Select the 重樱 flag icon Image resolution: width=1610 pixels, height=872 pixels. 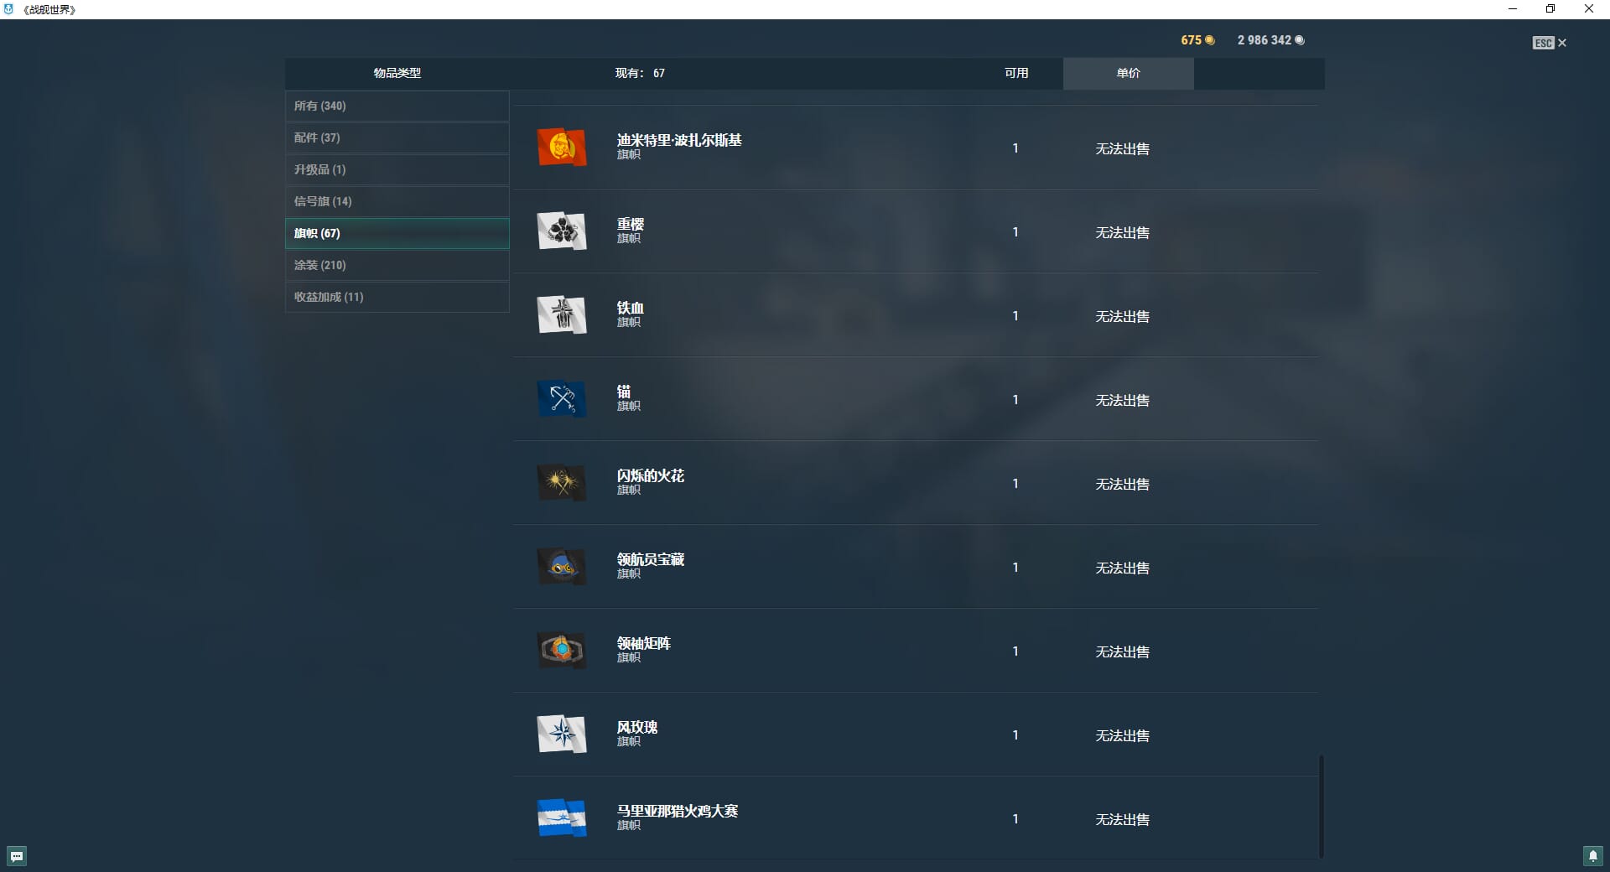[562, 231]
